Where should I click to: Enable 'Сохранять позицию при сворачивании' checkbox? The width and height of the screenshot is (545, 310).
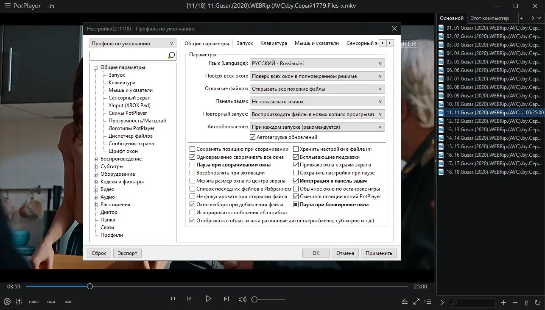tap(193, 149)
